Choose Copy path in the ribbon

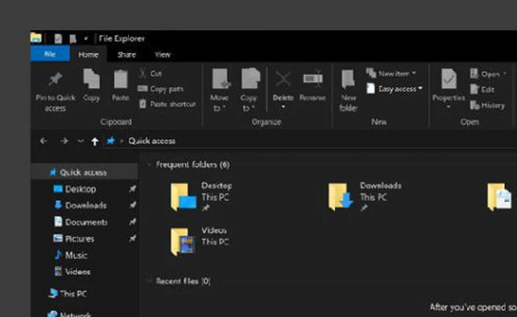[160, 89]
